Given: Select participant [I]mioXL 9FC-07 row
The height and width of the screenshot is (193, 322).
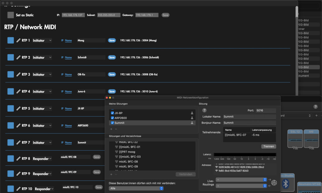Looking at the screenshot, I should click(249, 135).
